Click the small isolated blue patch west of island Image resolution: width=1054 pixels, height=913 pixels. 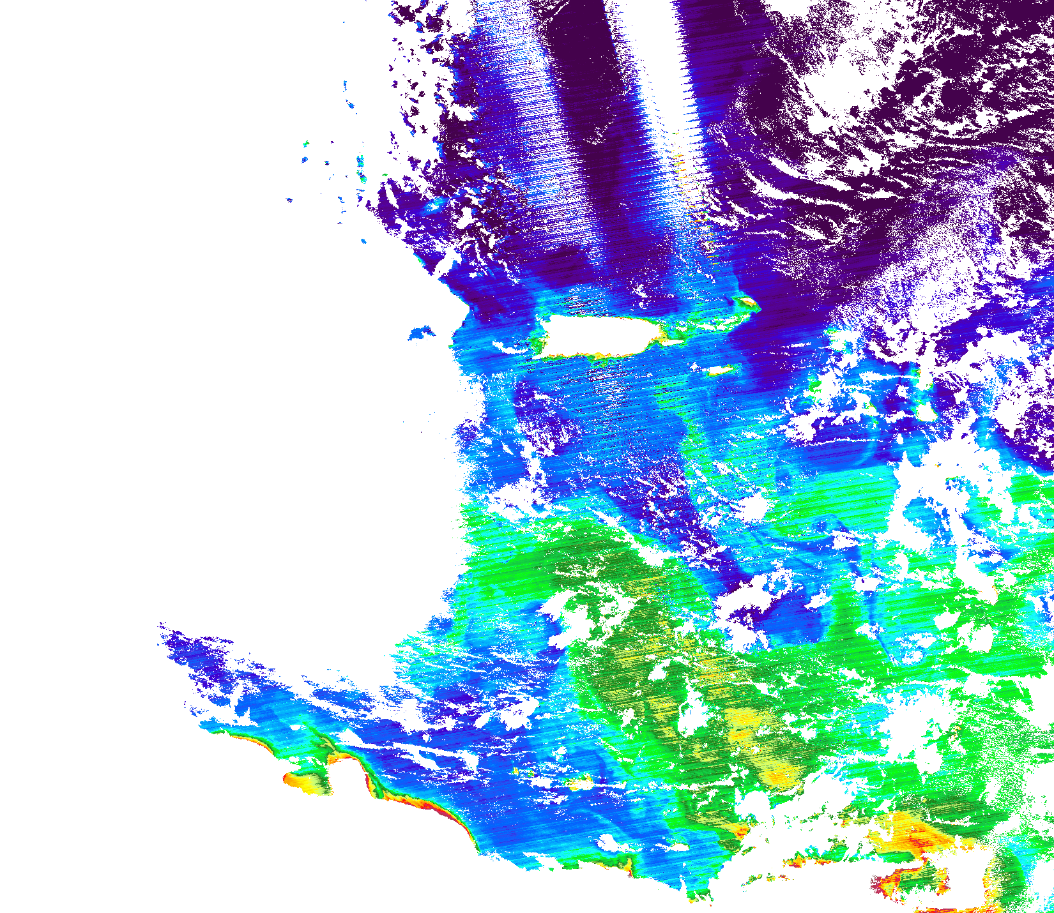pos(420,333)
